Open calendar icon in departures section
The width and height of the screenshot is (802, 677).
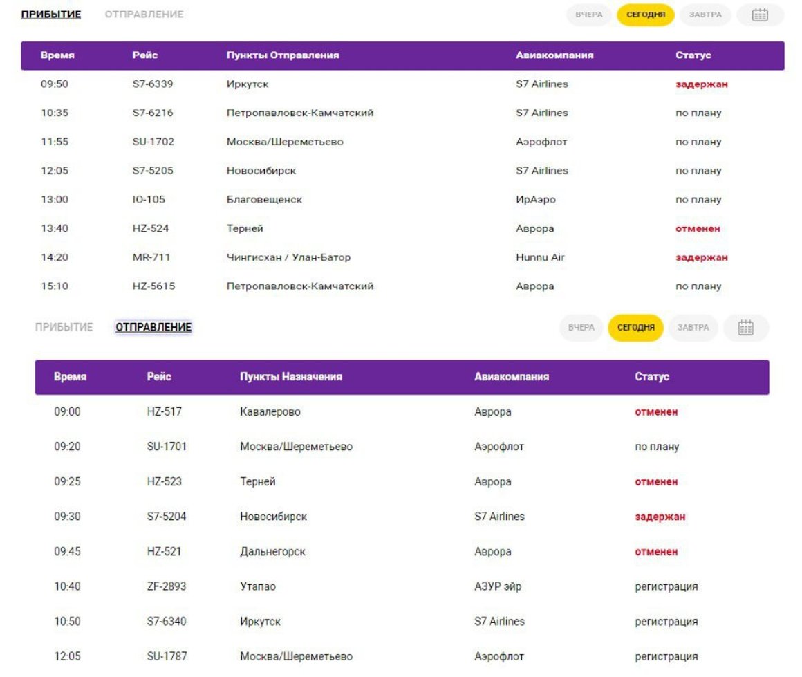pyautogui.click(x=745, y=328)
